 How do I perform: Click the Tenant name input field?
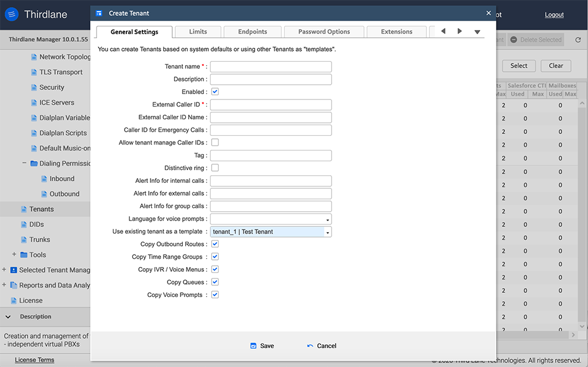[x=270, y=67]
